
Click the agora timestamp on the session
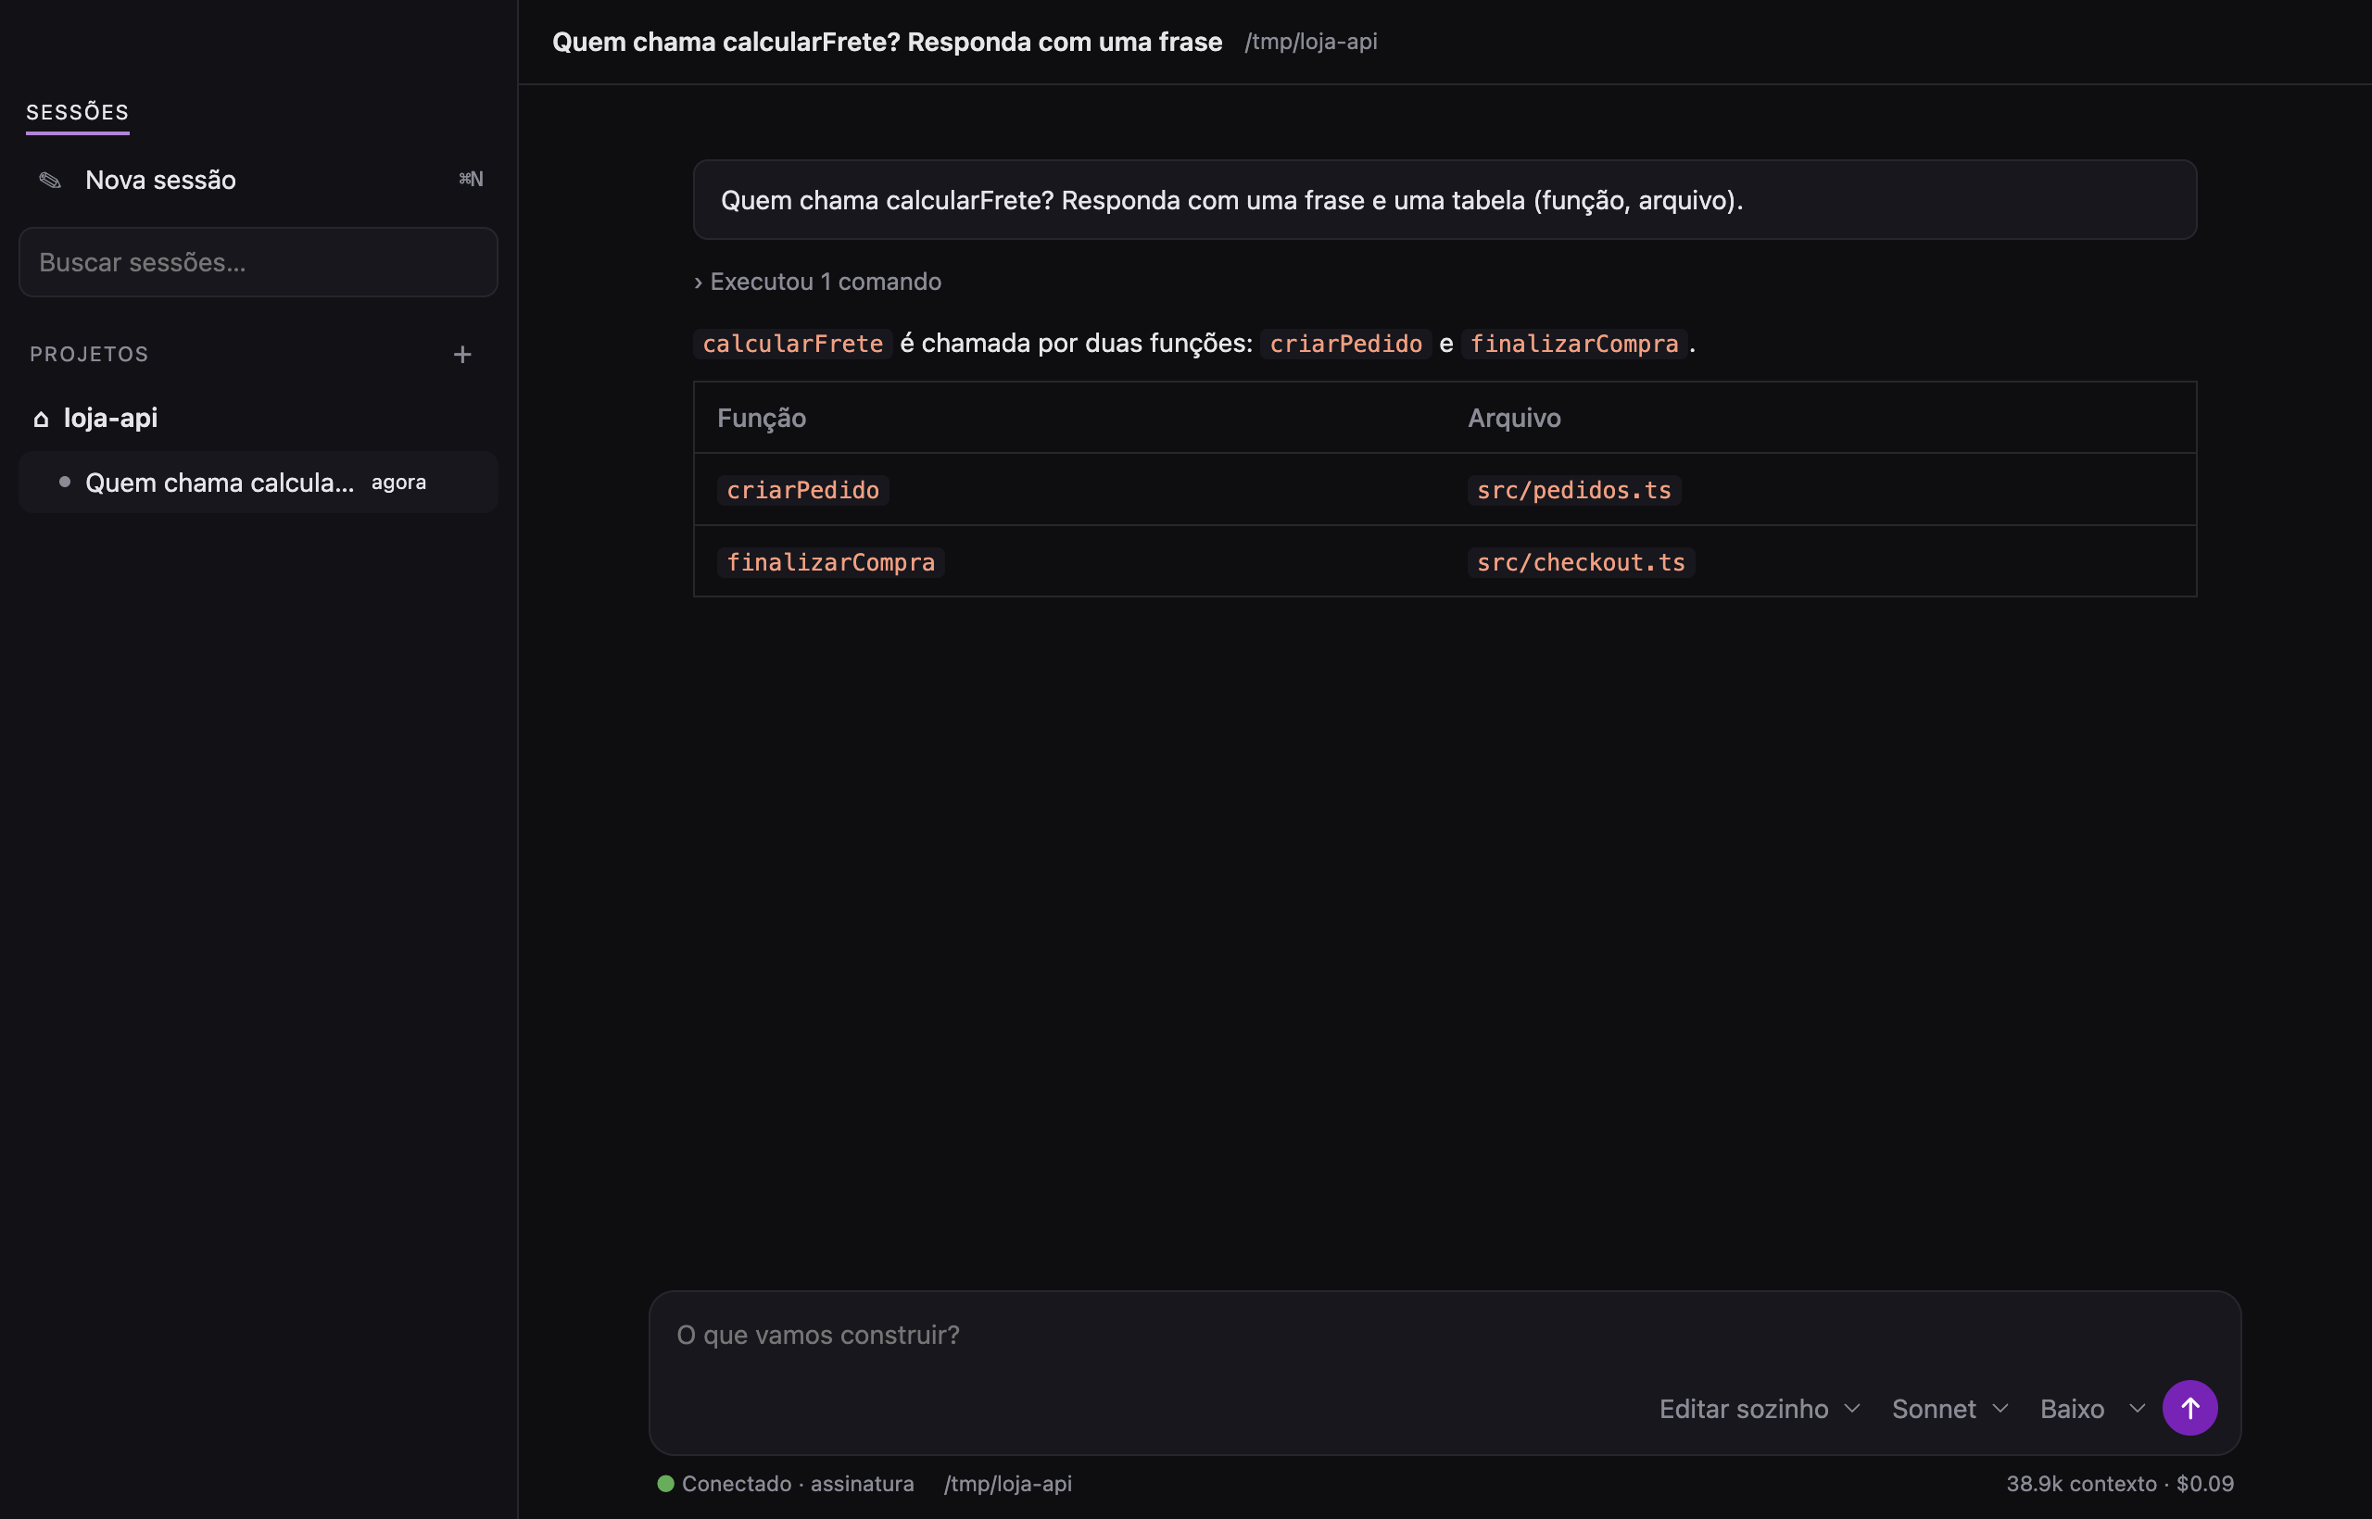pyautogui.click(x=398, y=483)
